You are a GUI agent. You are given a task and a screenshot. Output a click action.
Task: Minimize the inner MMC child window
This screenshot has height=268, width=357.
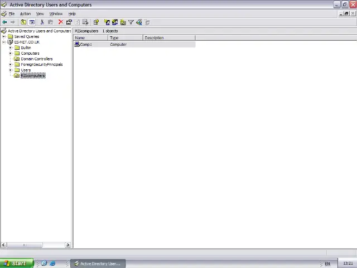click(341, 13)
